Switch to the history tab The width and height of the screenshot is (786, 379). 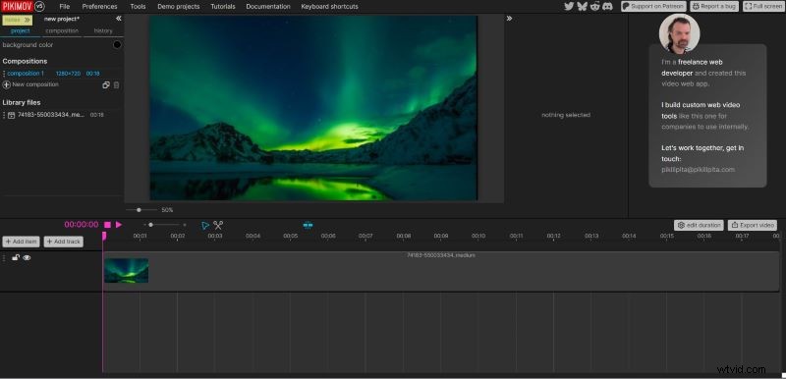[x=103, y=30]
